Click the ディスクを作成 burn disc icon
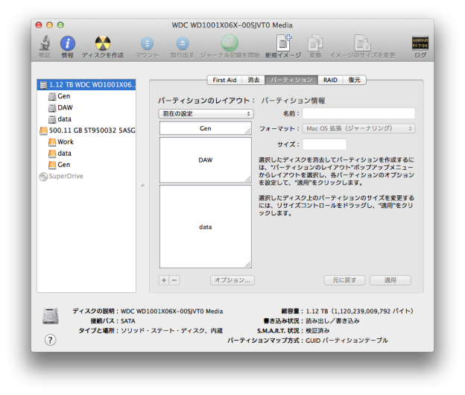Image resolution: width=465 pixels, height=395 pixels. [103, 43]
